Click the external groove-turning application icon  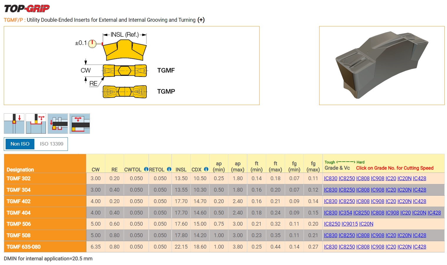pos(36,124)
